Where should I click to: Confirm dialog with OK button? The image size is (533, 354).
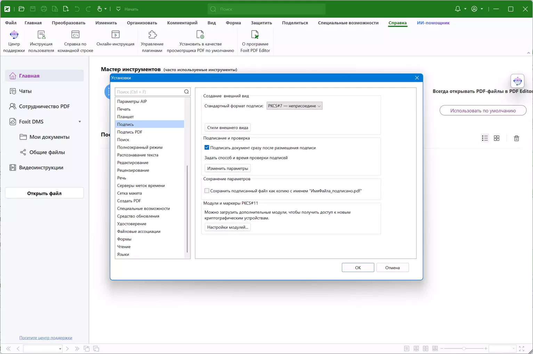click(358, 268)
